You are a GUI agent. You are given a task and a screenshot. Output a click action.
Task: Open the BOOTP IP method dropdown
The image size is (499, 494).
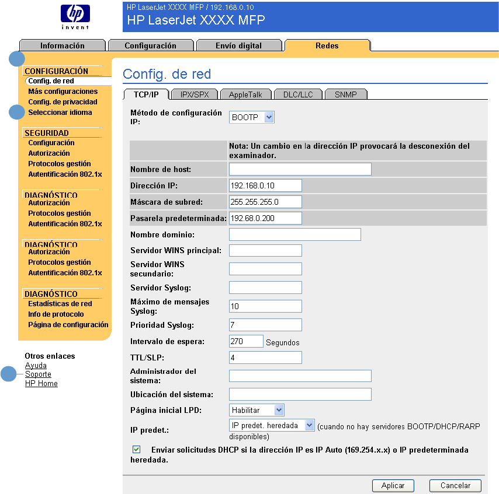pyautogui.click(x=251, y=117)
